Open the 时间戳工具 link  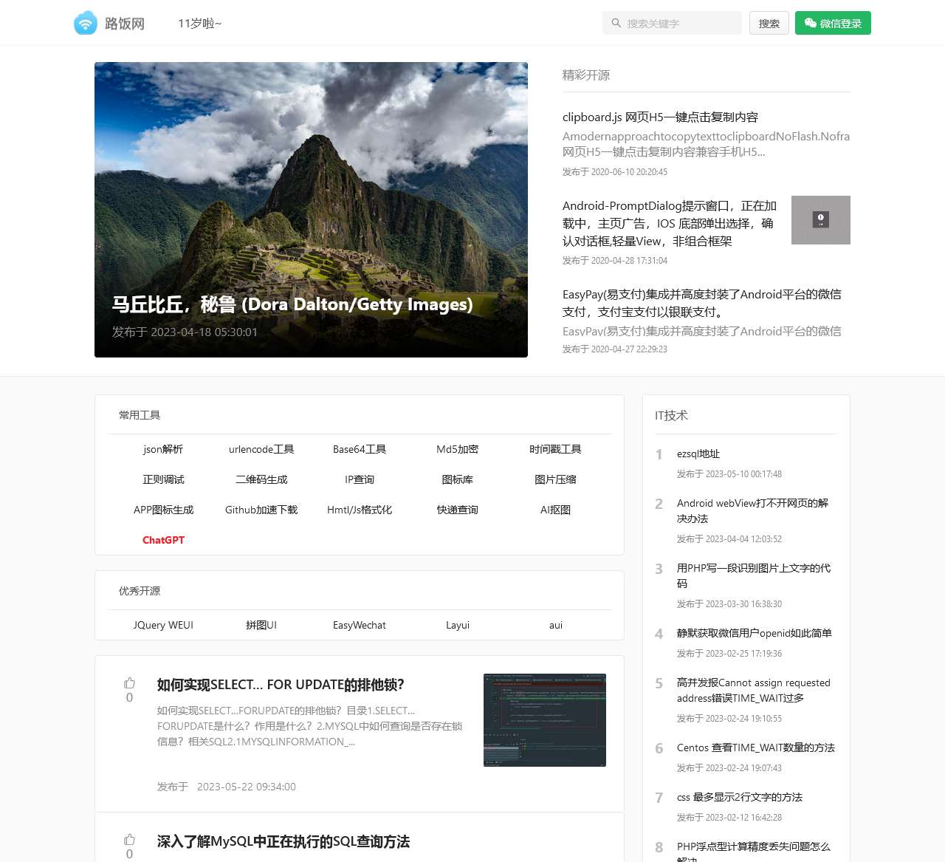pos(555,449)
